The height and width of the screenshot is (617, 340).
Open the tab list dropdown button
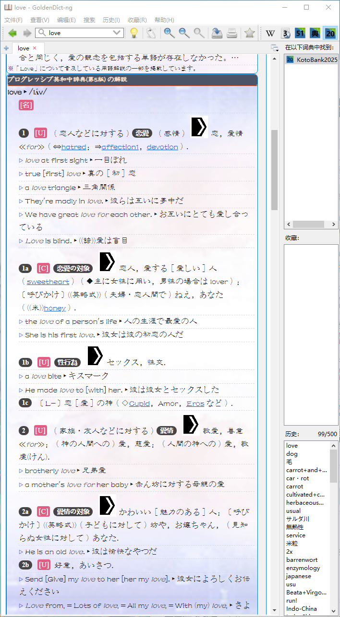click(274, 48)
